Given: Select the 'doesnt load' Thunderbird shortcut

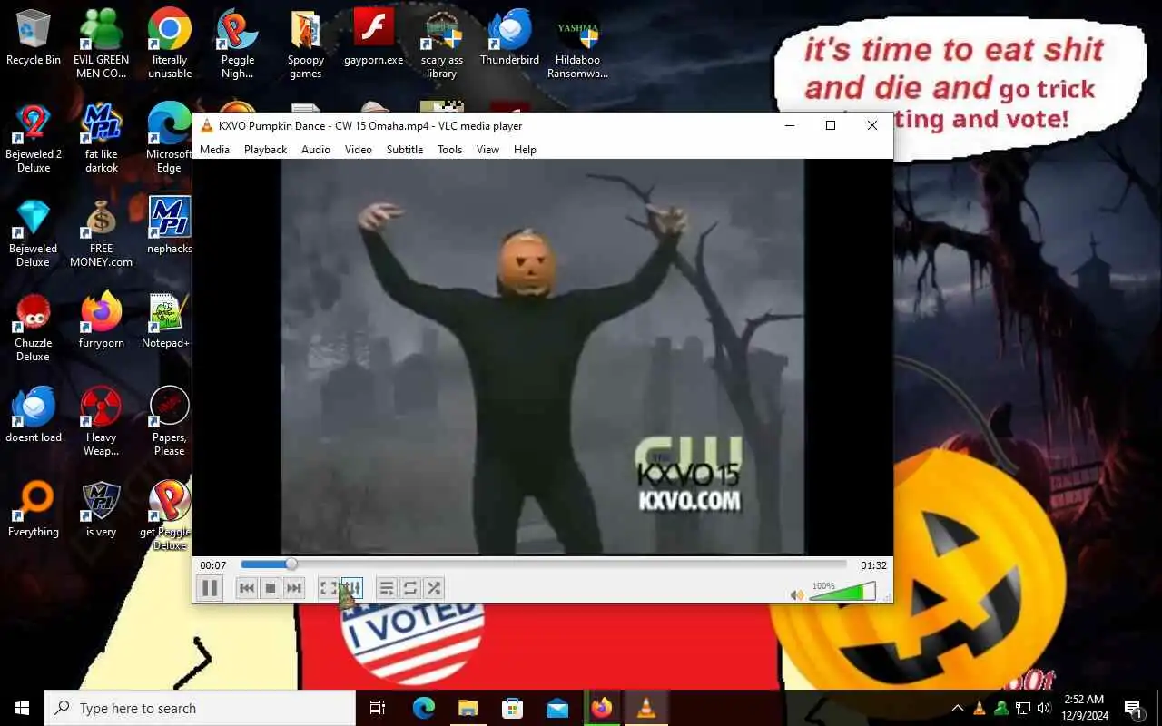Looking at the screenshot, I should pos(34,415).
